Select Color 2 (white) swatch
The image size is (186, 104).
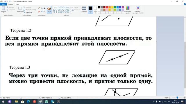[95, 10]
